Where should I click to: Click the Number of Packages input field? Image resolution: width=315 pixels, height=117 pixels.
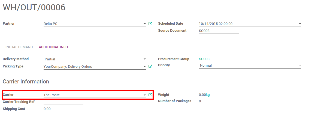(x=250, y=101)
